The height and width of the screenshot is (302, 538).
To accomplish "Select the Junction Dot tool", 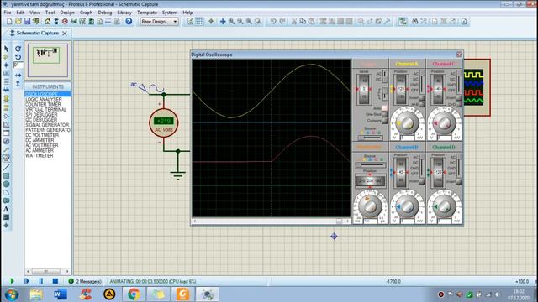I will click(x=6, y=65).
